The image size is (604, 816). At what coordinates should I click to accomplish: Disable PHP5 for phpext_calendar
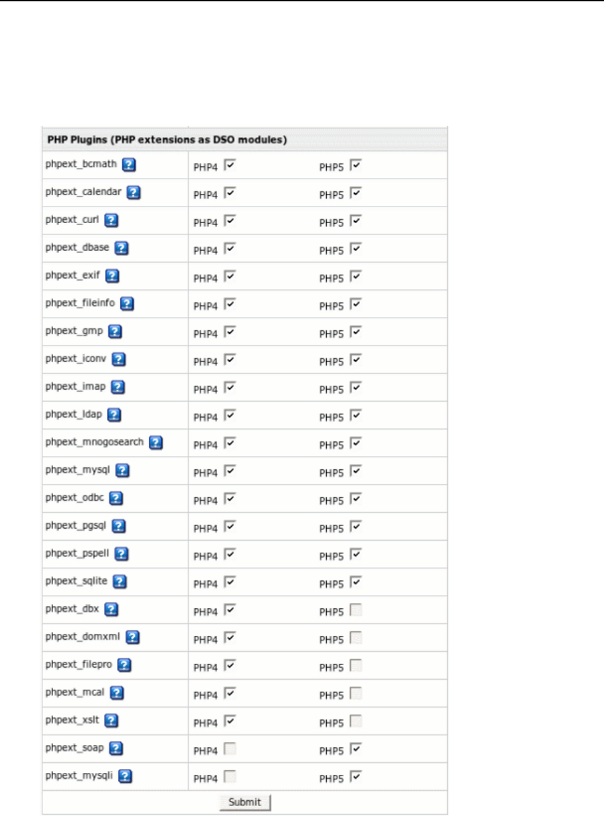click(x=356, y=193)
